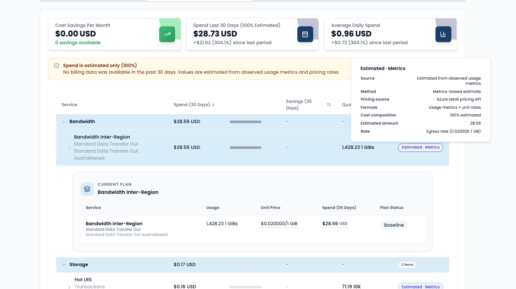Click the Estimated Metrics badge on the Transactions row
The height and width of the screenshot is (289, 516).
click(420, 286)
